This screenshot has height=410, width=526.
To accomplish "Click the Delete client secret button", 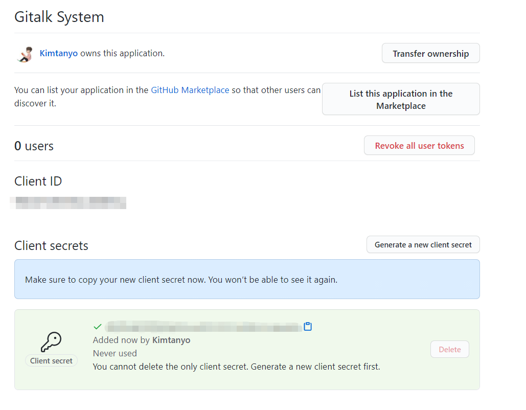I will coord(449,350).
